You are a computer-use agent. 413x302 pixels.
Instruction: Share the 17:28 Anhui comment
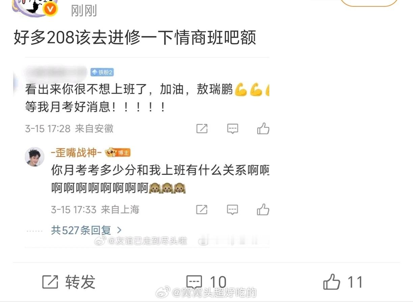pos(202,128)
